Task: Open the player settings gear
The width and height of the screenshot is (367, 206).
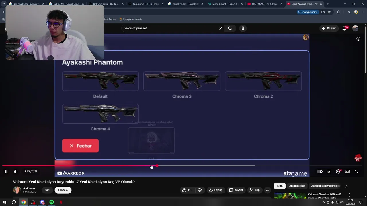Action: point(338,171)
